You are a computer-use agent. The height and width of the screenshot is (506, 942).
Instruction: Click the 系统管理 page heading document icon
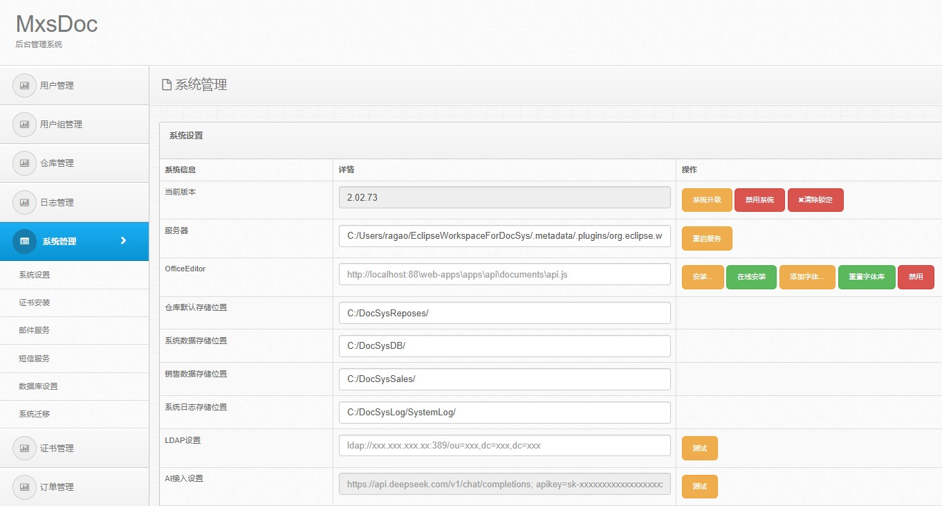(x=166, y=85)
